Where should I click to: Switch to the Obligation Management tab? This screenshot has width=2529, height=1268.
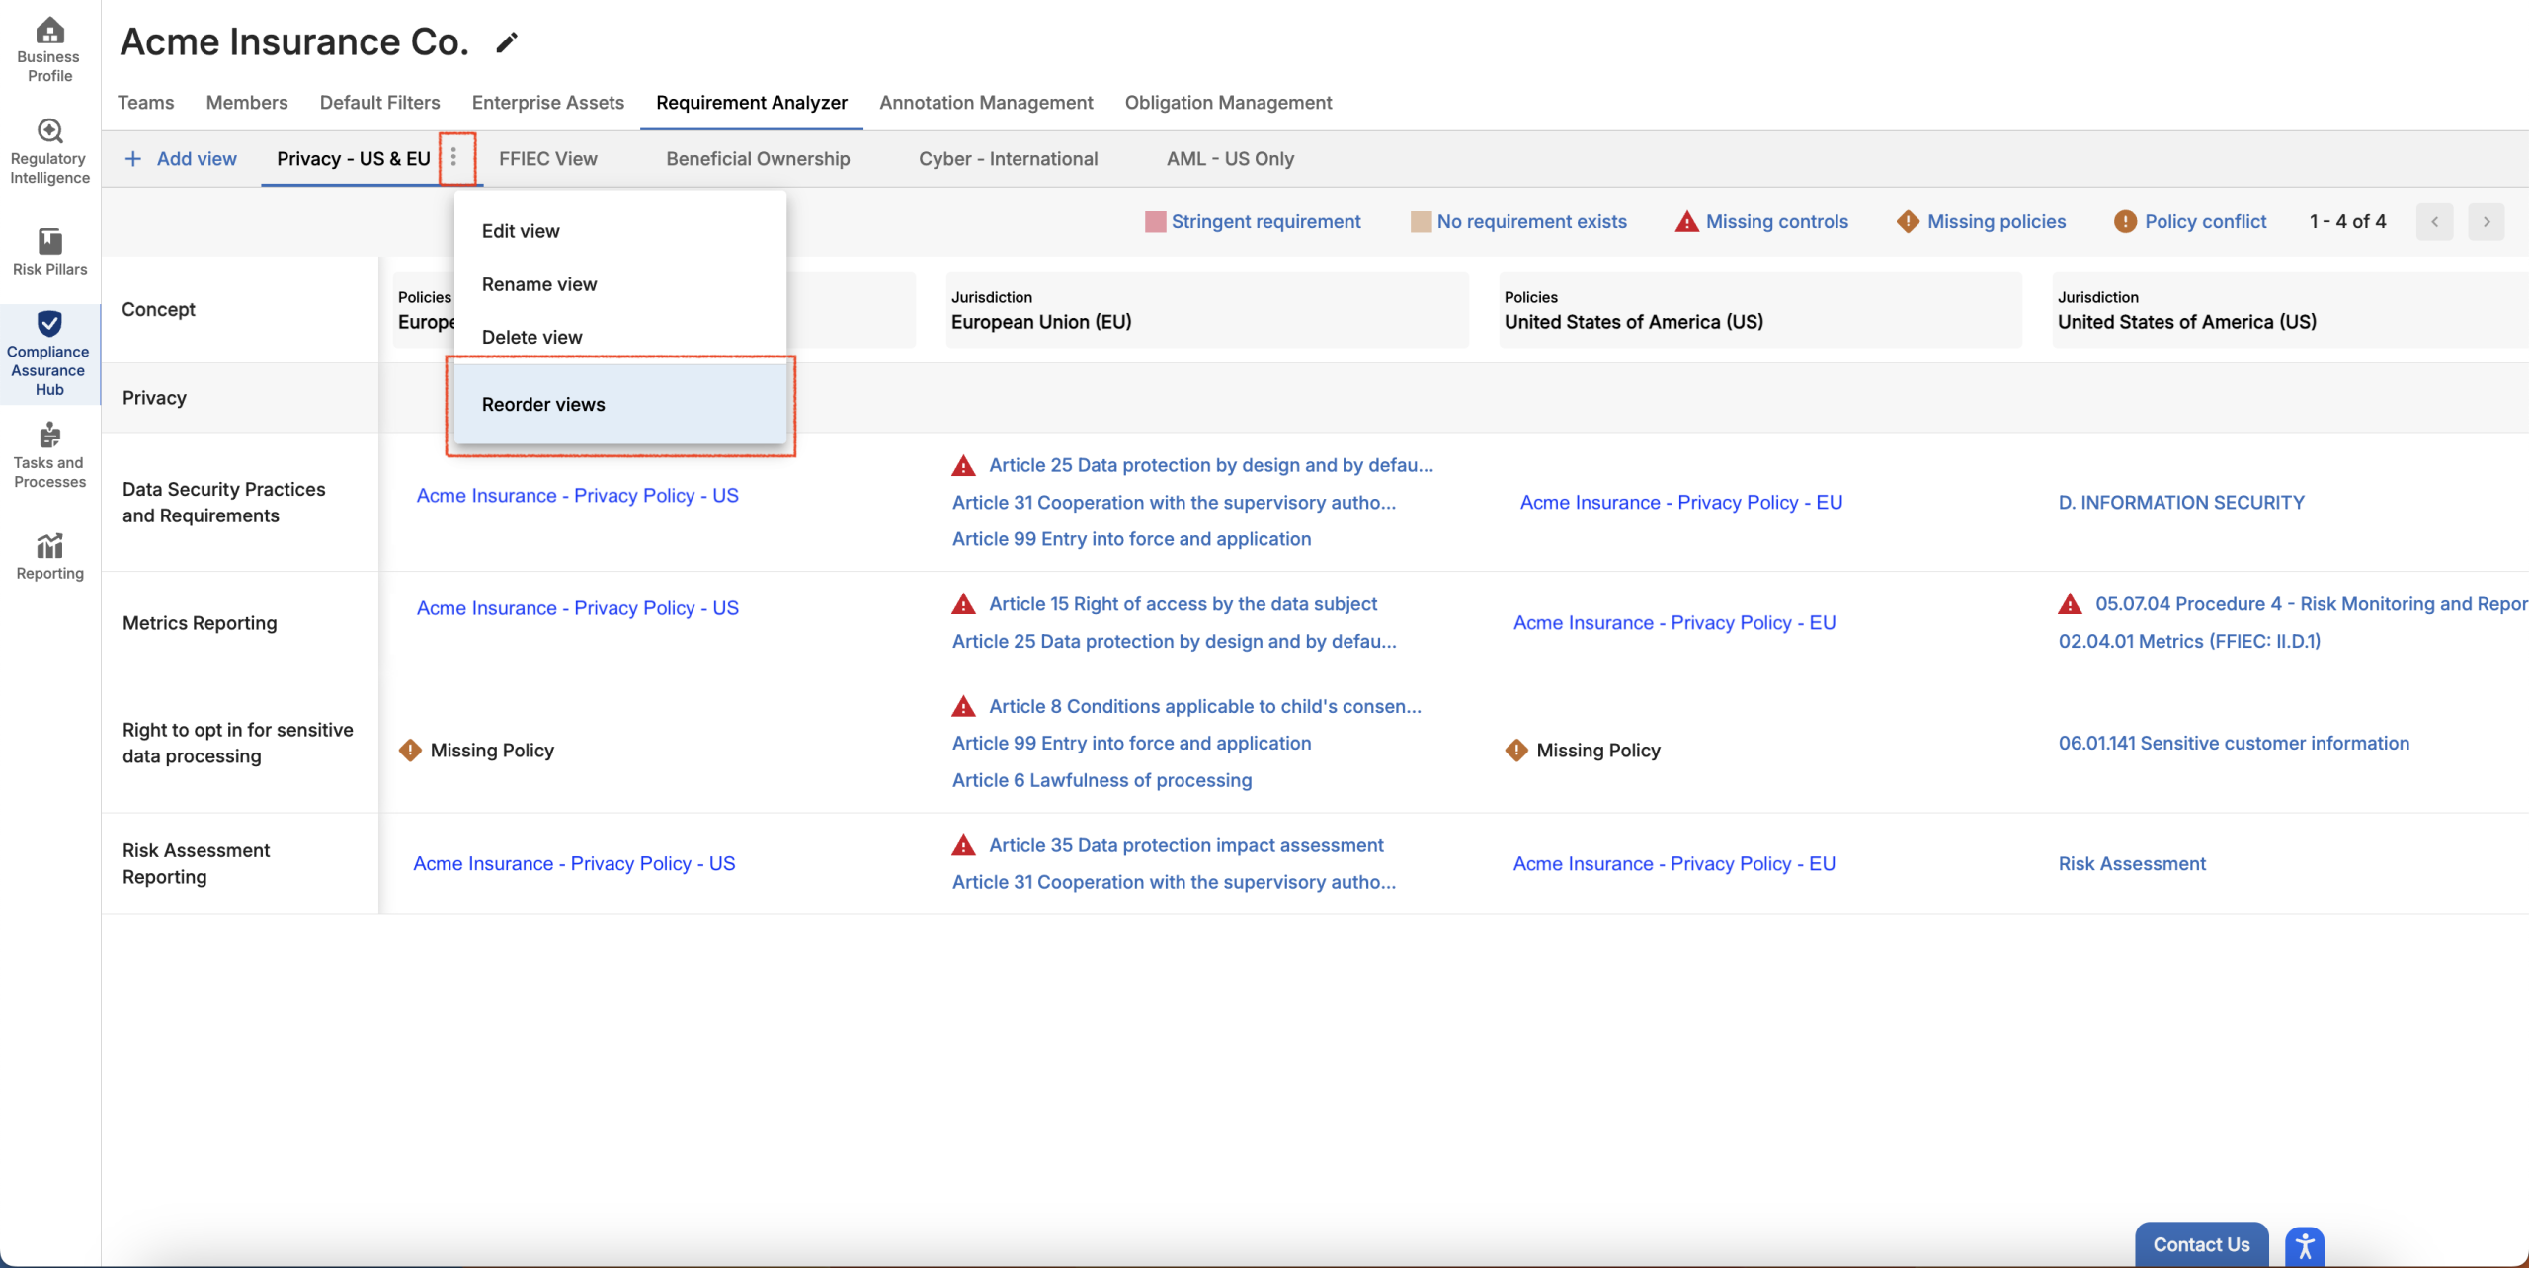1228,102
